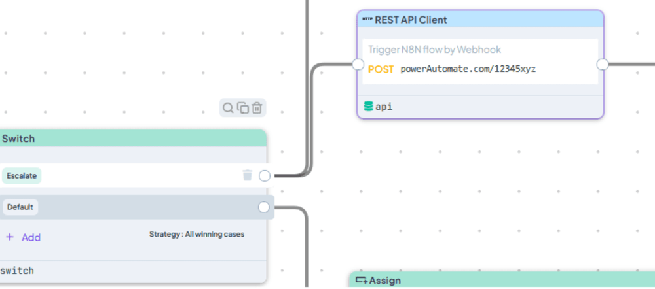Click the green database icon beside api

[x=368, y=107]
